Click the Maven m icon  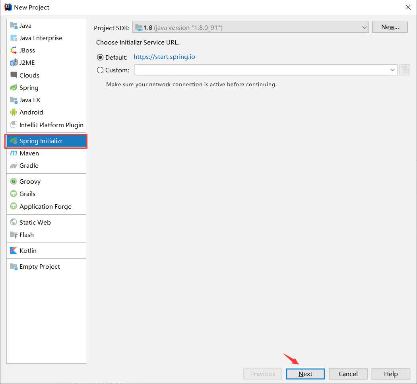pyautogui.click(x=14, y=153)
